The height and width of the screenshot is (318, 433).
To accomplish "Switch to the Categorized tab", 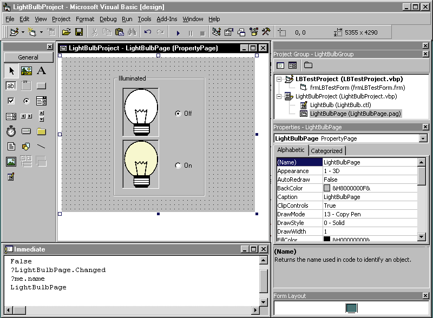I will [326, 151].
